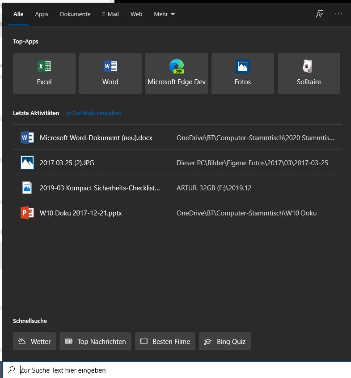Click path ARTUR_32GB (F:)\2019.12
Viewport: 351px width, 378px height.
214,188
